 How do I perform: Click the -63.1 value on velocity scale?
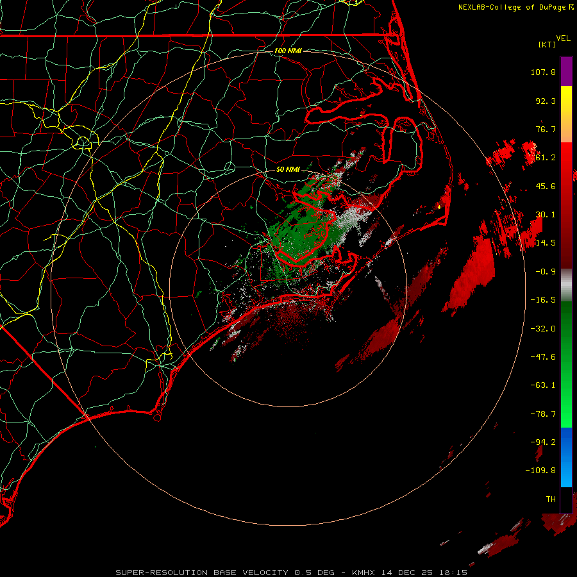[x=543, y=385]
